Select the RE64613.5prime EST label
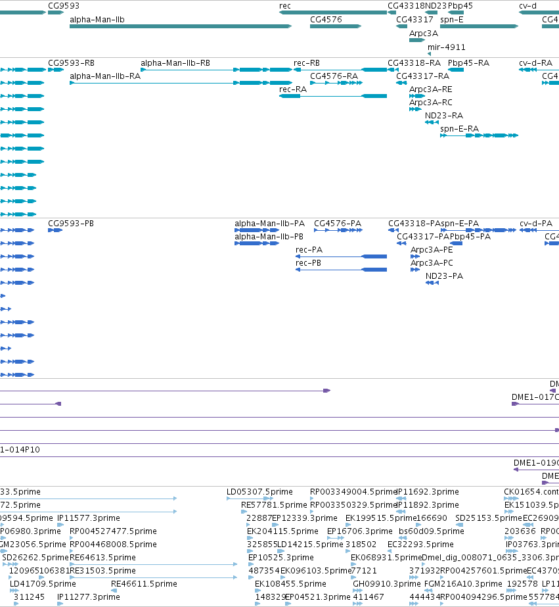 coord(102,558)
